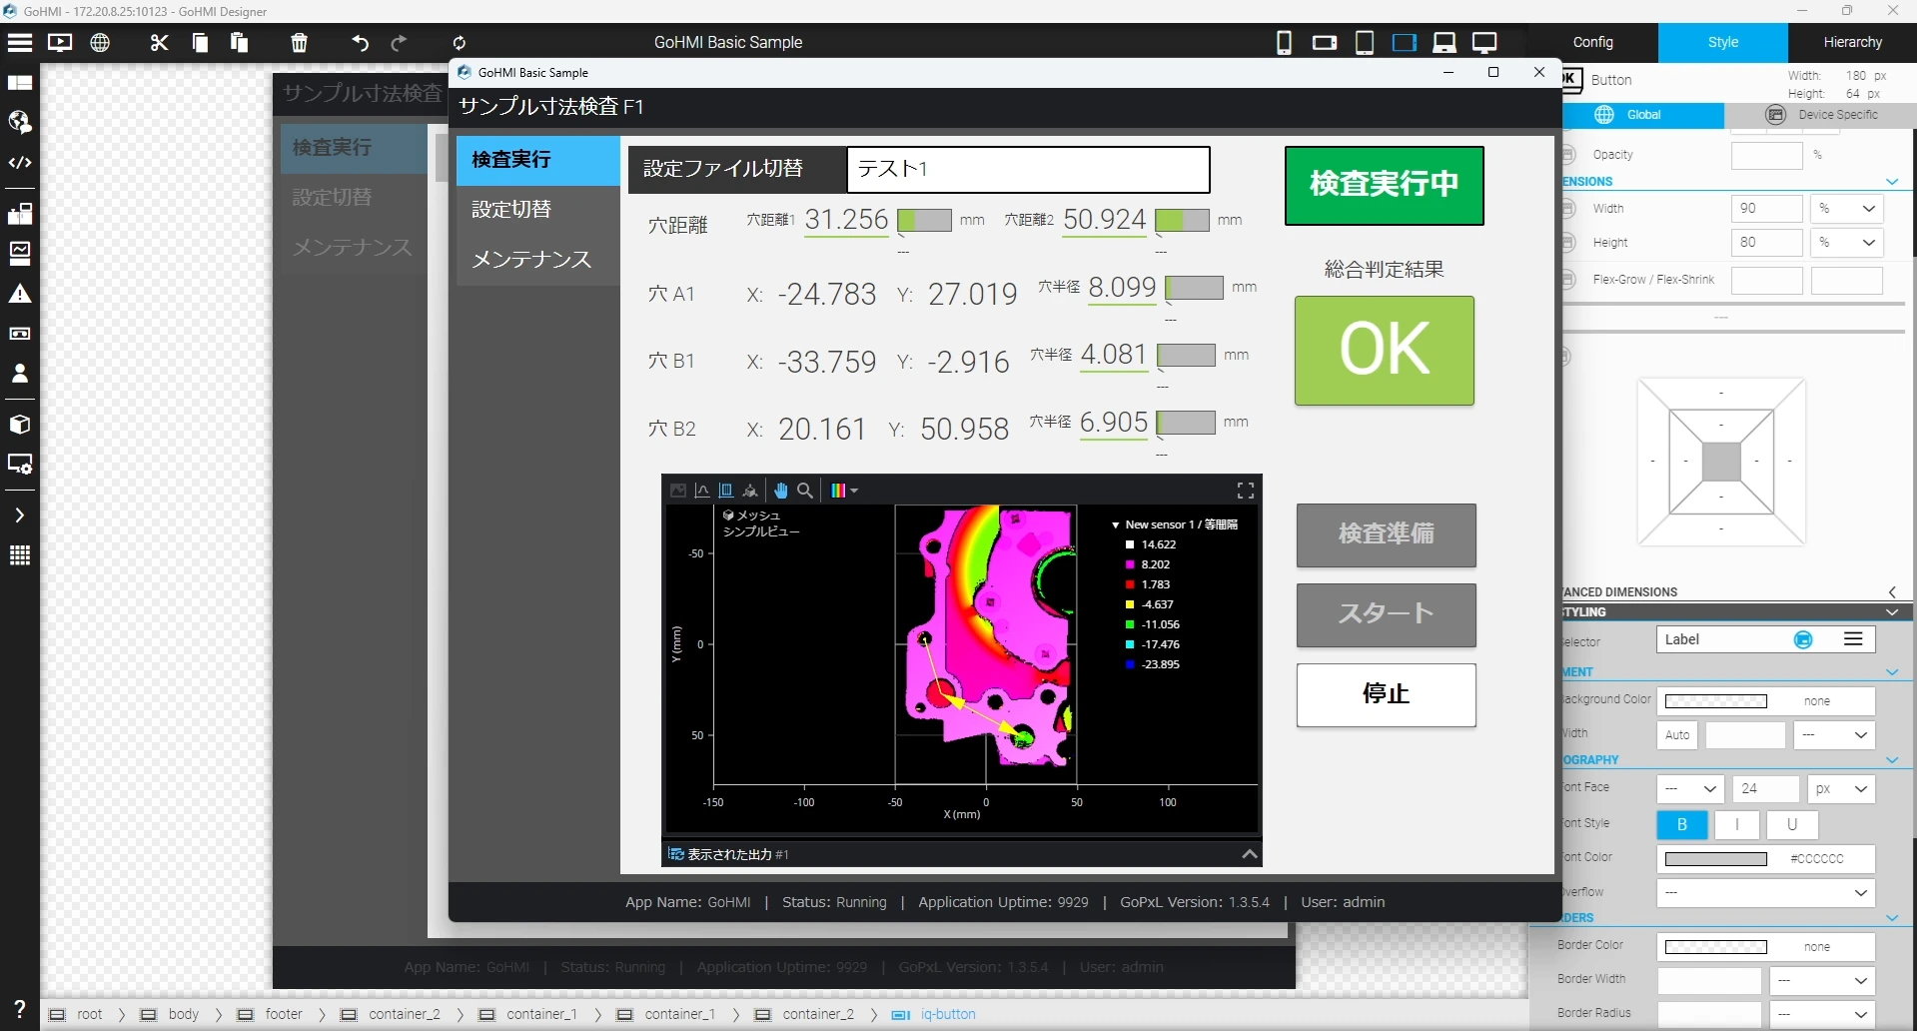Select the pan hand tool in chart

[780, 491]
